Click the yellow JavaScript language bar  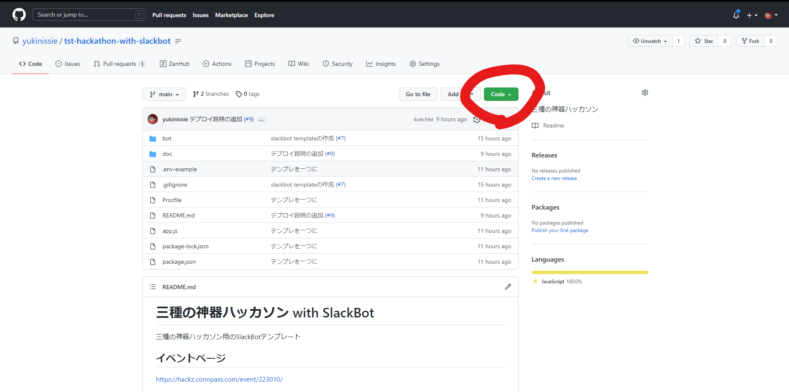coord(589,272)
